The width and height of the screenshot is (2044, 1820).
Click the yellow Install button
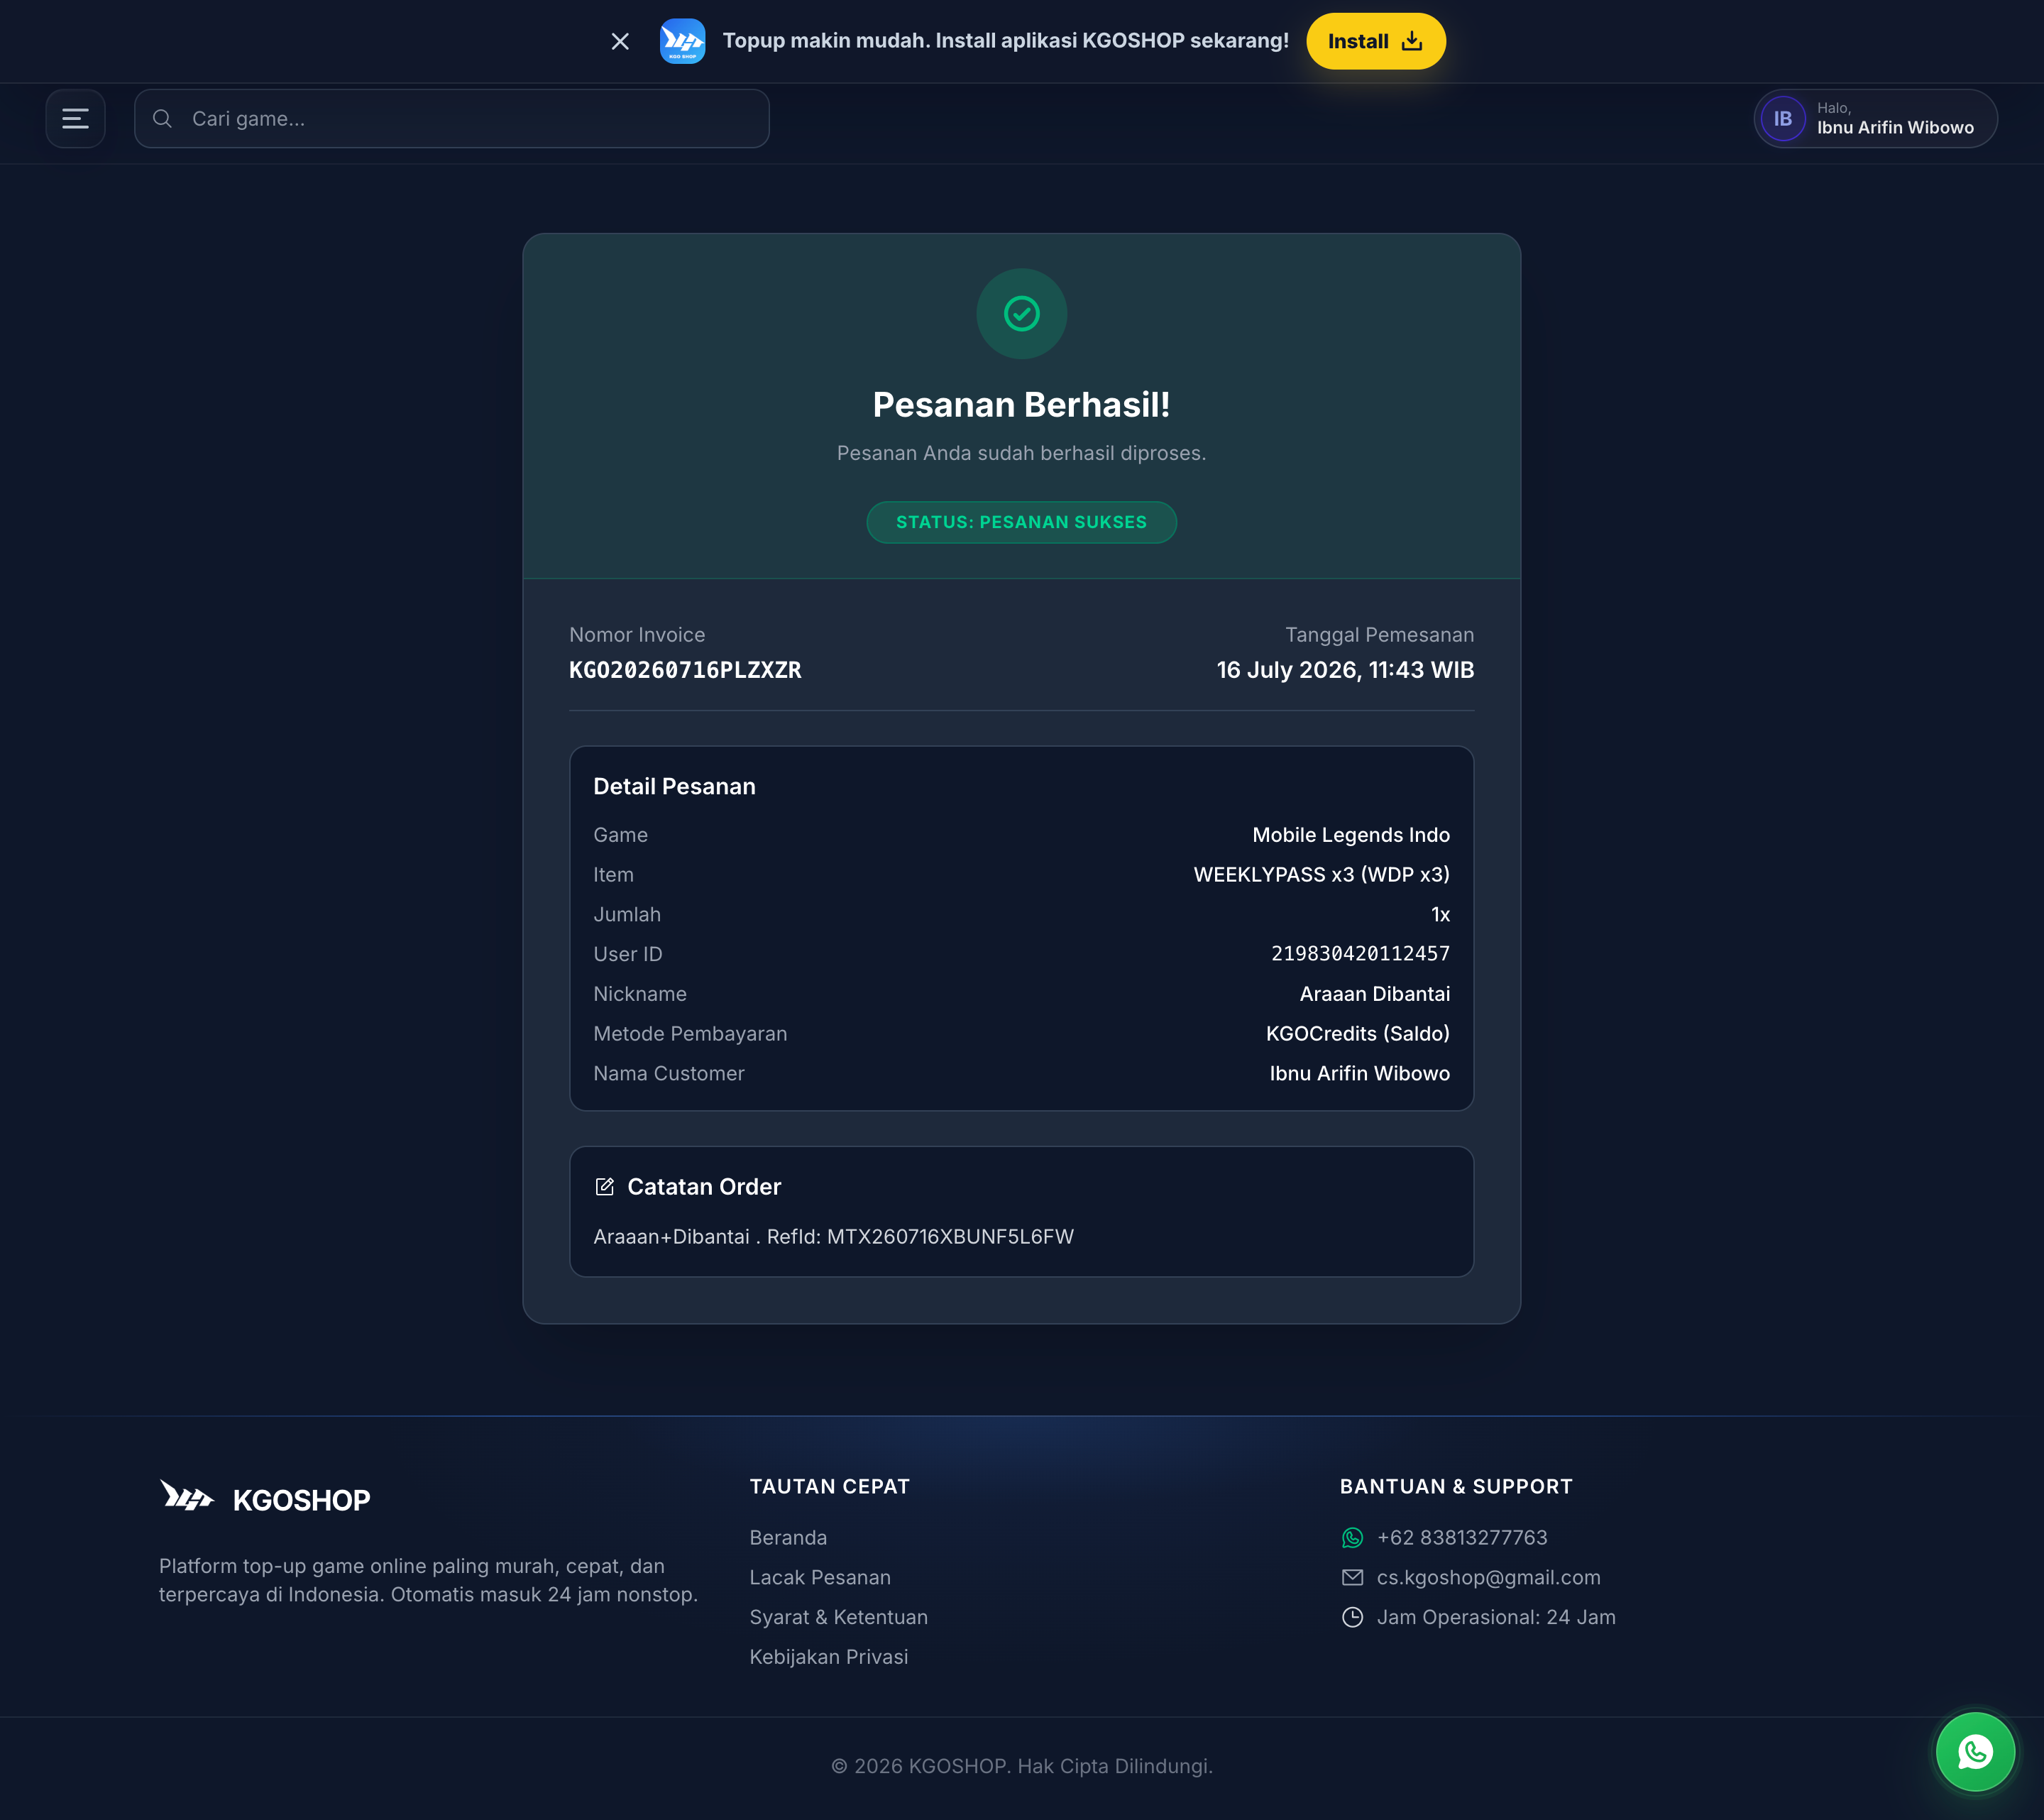click(x=1375, y=41)
